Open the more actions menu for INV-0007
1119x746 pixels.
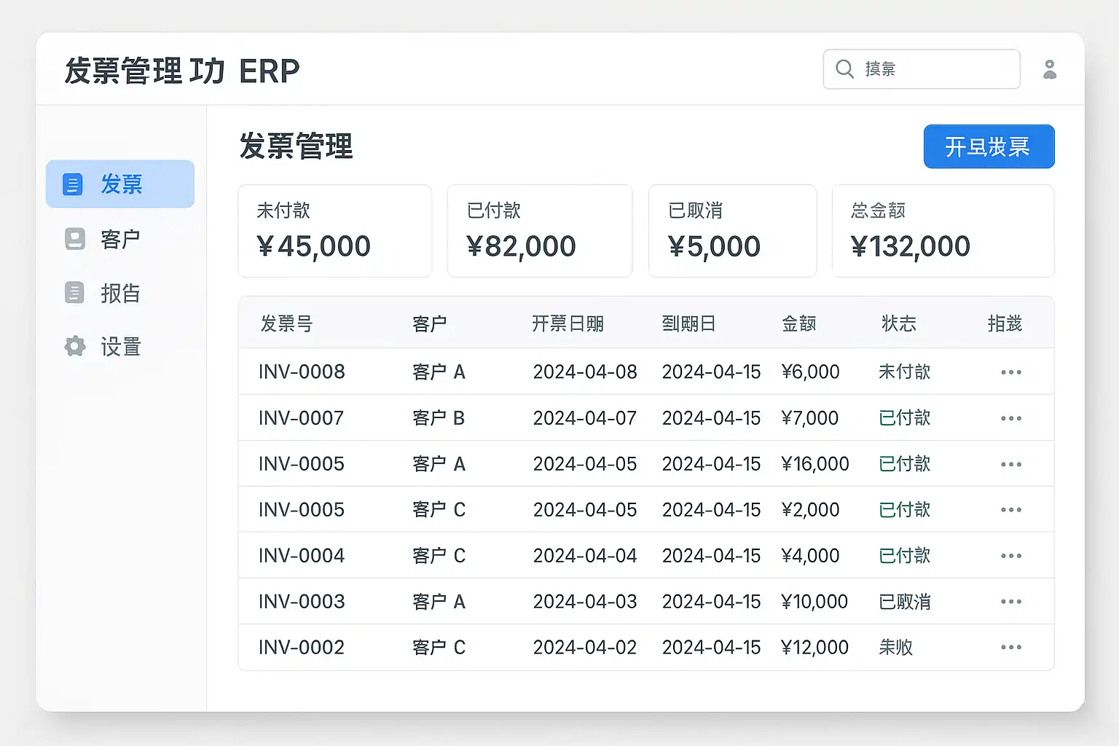coord(1010,418)
